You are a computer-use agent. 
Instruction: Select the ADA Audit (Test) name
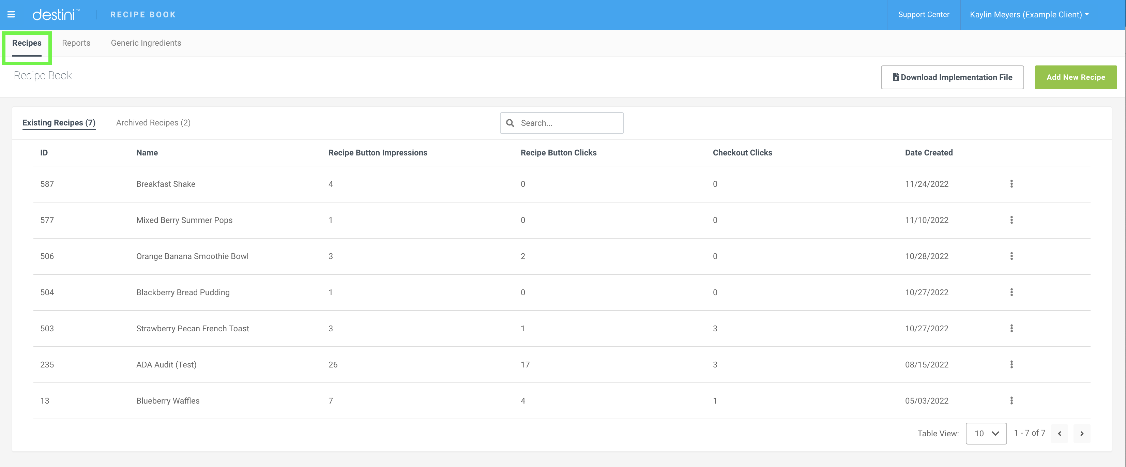pos(166,365)
